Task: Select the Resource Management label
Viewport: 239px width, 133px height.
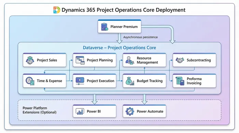Action: [147, 60]
